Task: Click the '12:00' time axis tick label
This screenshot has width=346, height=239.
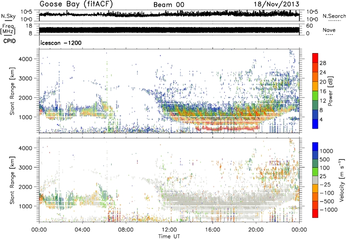Action: pos(169,230)
